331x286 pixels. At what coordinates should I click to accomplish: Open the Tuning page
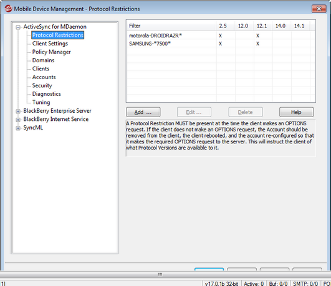[x=41, y=102]
